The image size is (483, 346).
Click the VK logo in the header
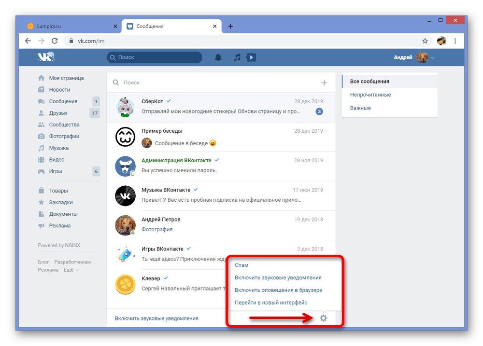pos(46,57)
